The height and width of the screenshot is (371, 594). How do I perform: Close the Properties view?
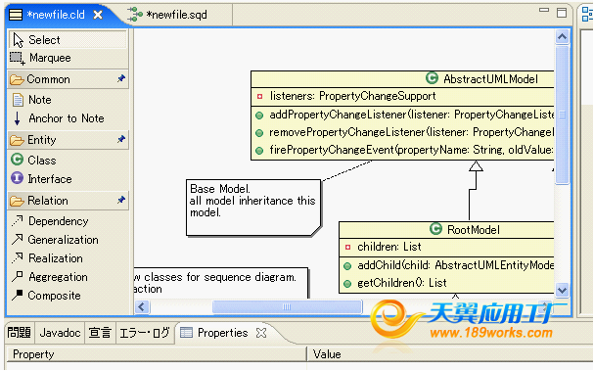(x=261, y=333)
